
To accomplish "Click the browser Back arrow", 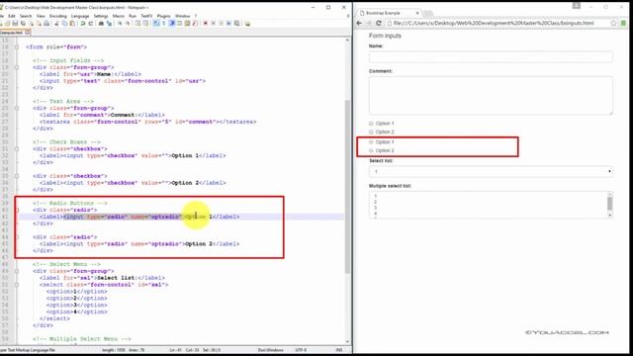I will tap(359, 23).
